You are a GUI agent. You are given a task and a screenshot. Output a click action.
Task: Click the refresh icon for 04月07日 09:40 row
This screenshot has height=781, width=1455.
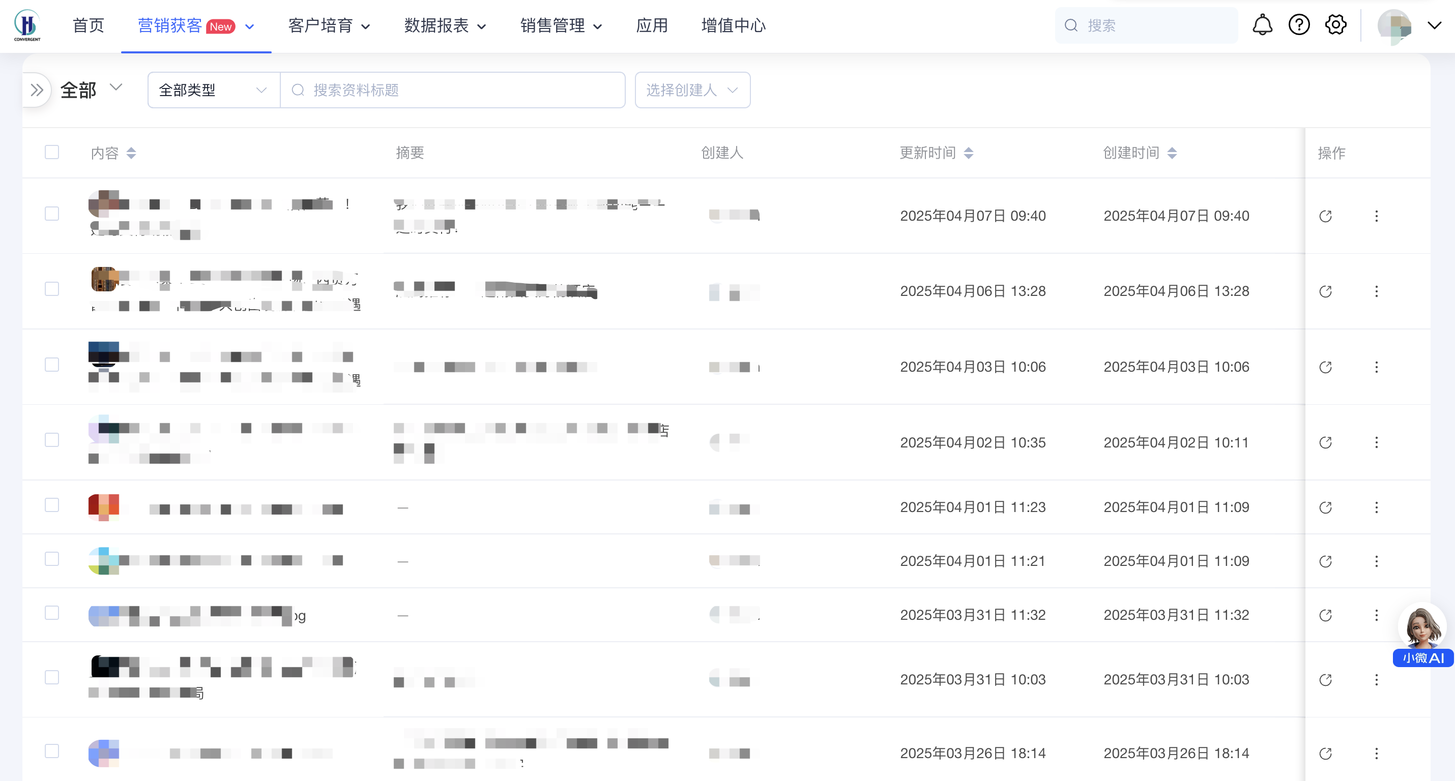pyautogui.click(x=1325, y=216)
